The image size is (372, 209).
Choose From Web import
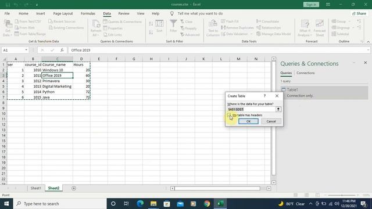tap(24, 28)
